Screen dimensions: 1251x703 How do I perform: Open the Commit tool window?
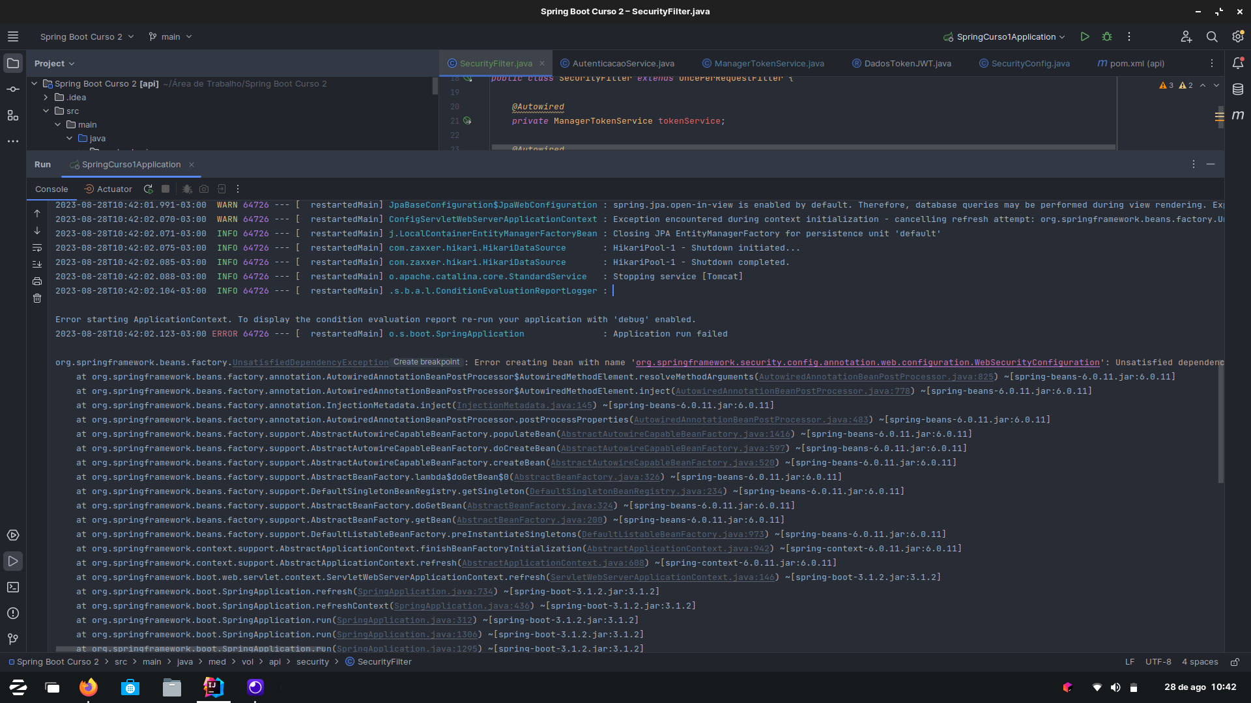pos(13,89)
